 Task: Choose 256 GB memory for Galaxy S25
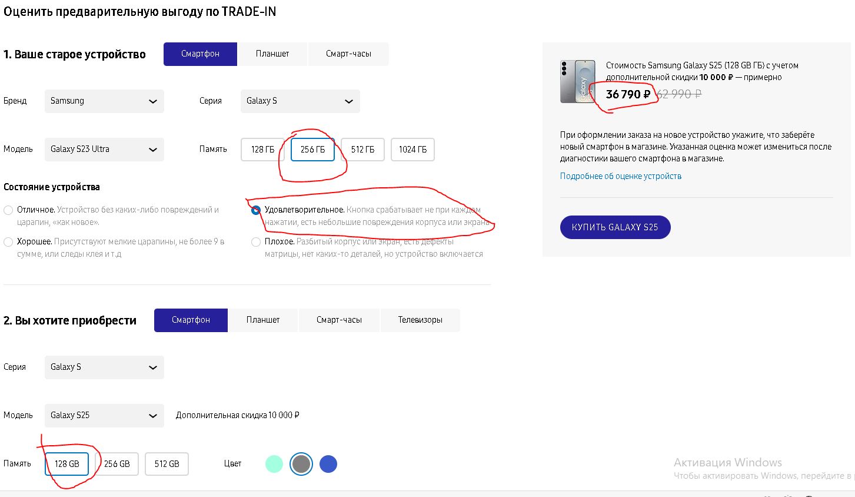point(117,464)
